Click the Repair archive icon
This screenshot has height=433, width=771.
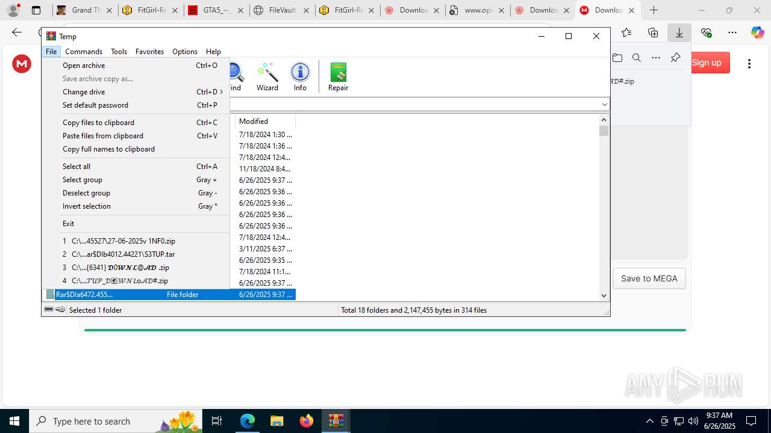pyautogui.click(x=338, y=77)
